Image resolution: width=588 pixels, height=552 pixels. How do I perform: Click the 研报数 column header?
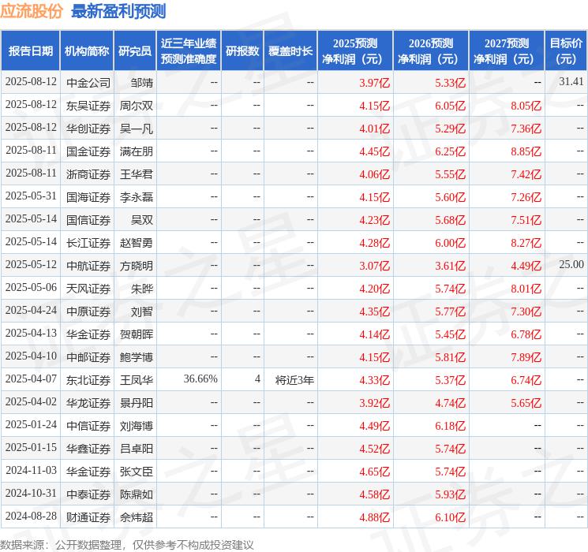242,51
